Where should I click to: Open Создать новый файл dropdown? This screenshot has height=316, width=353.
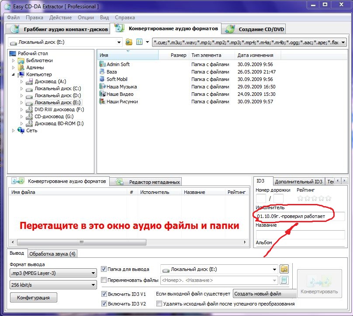click(265, 294)
